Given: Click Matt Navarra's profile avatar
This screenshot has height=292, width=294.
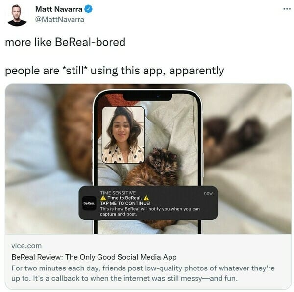Looking at the screenshot, I should (x=17, y=16).
